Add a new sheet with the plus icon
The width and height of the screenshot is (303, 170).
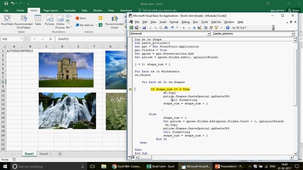coord(60,154)
